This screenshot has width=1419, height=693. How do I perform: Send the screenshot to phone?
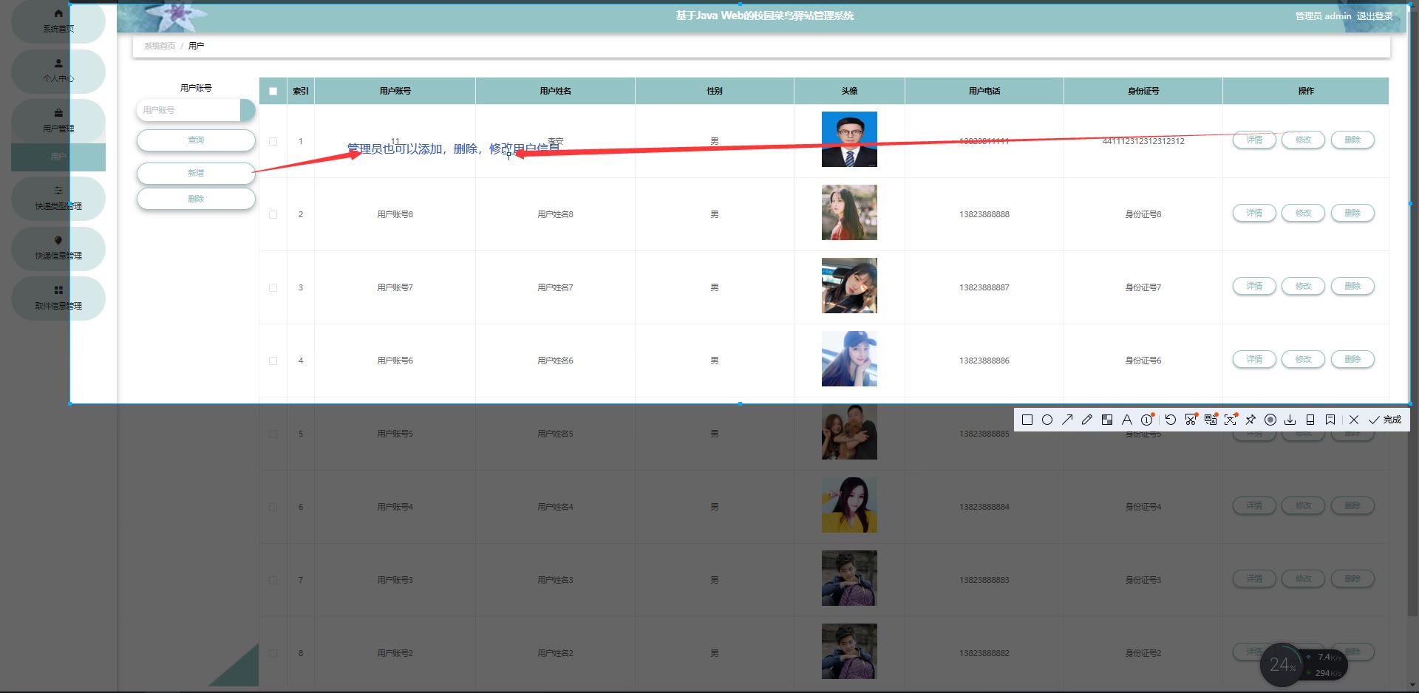click(1310, 420)
